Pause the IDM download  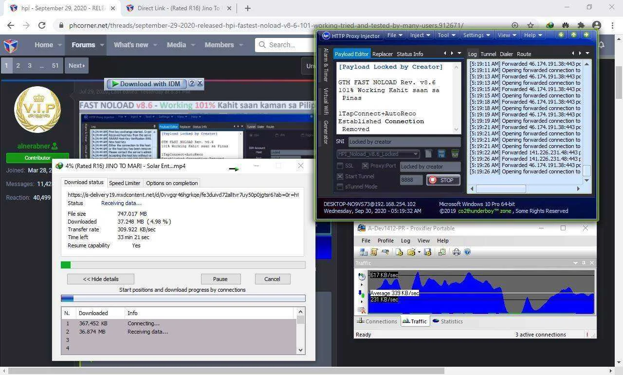tap(220, 279)
